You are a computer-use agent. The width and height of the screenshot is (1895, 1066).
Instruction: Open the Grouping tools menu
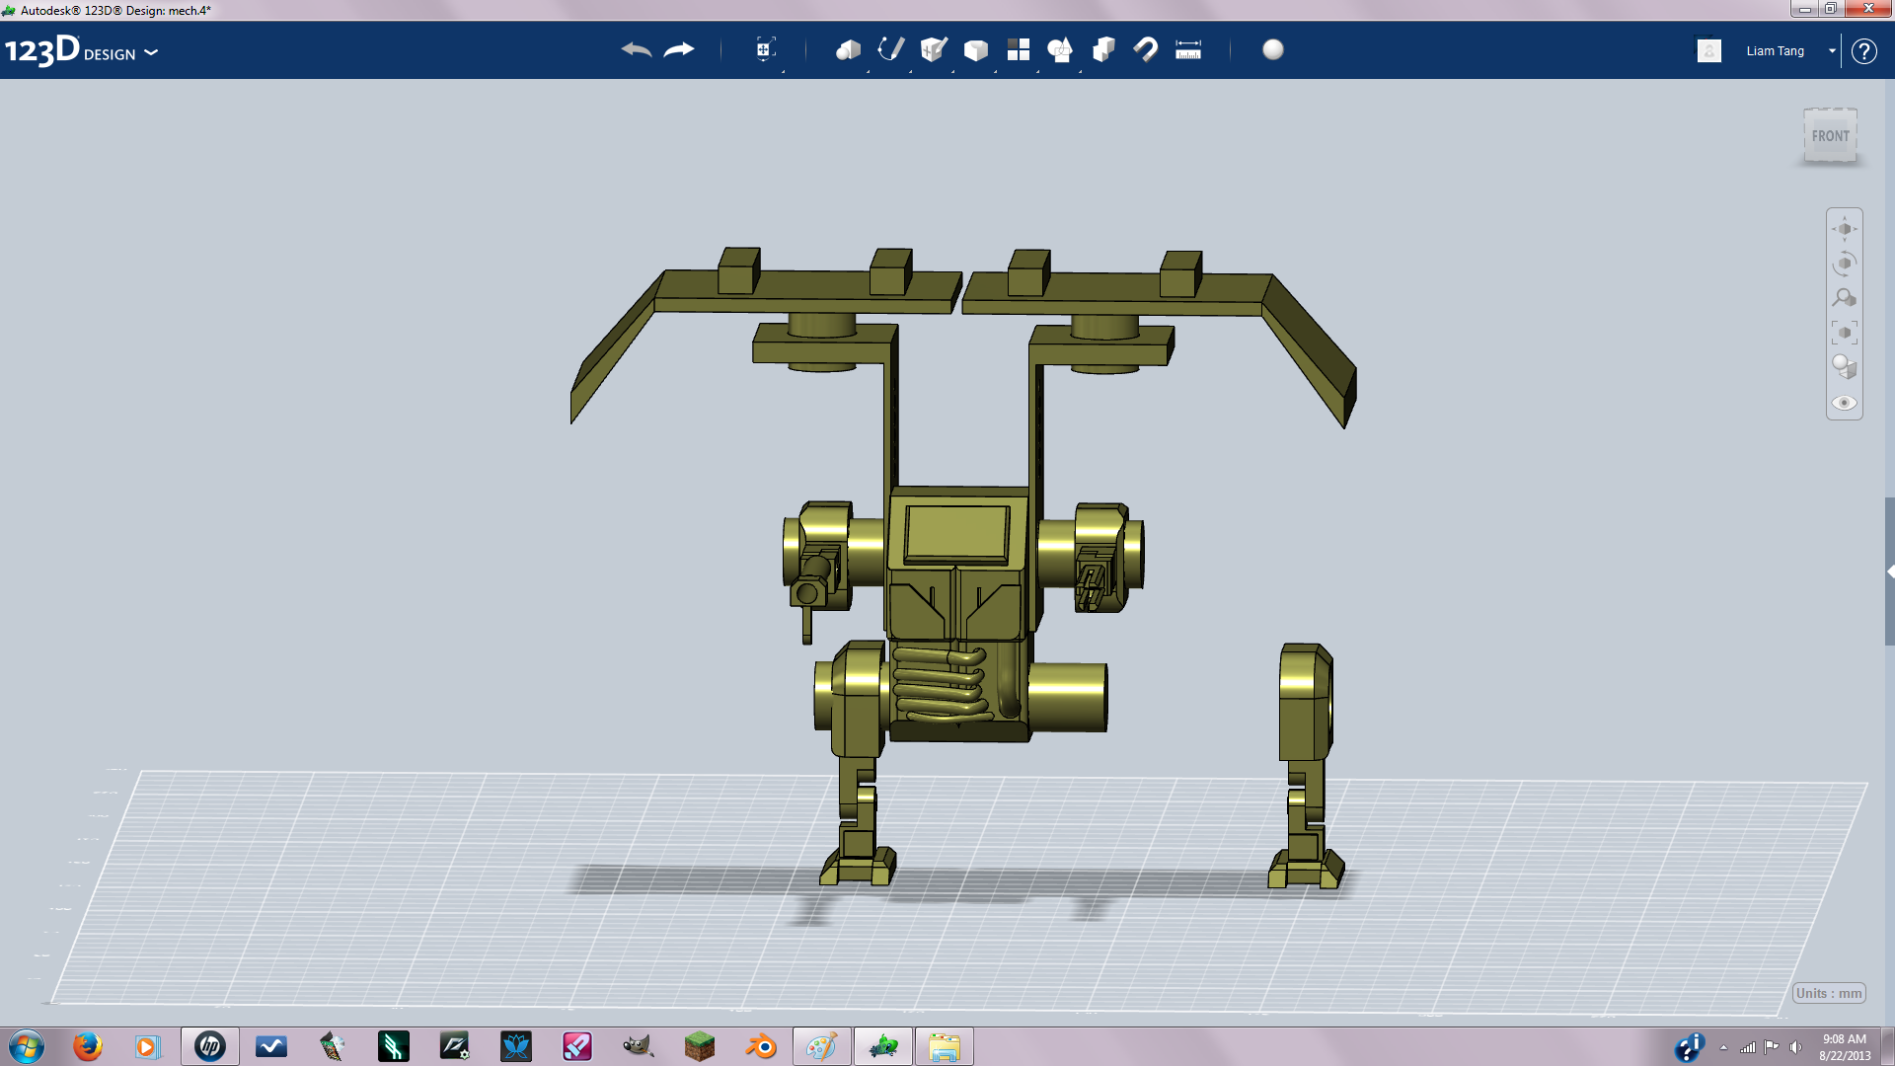pyautogui.click(x=1061, y=49)
